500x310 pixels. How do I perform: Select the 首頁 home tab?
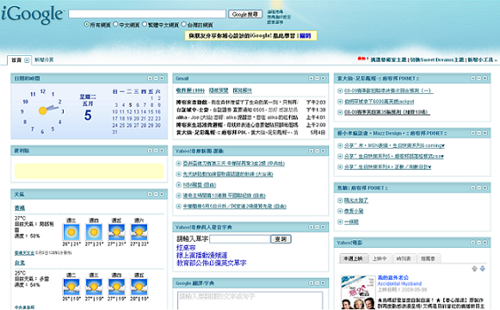point(16,60)
